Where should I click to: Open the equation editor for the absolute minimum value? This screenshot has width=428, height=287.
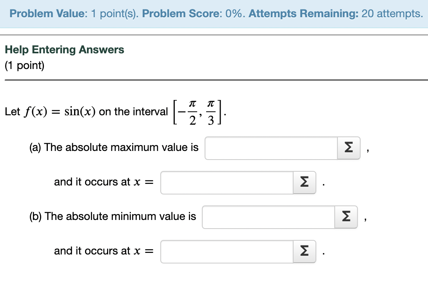coord(346,217)
